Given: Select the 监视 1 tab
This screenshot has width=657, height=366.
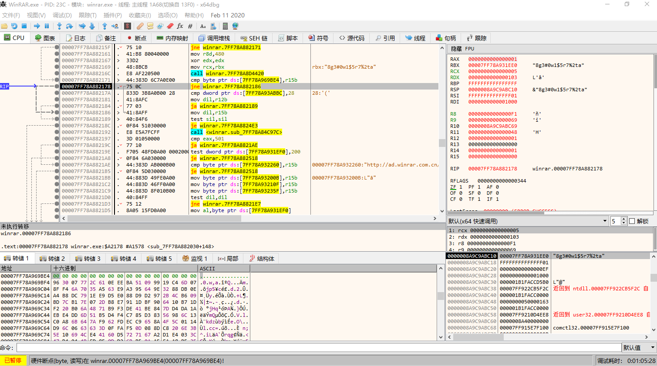Looking at the screenshot, I should pos(195,259).
